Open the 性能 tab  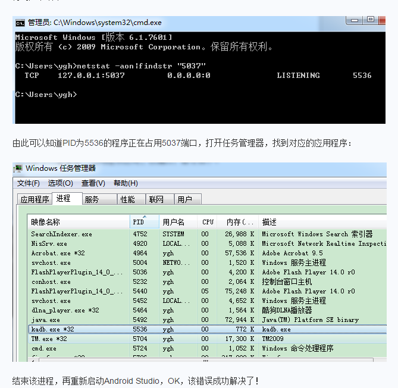131,199
